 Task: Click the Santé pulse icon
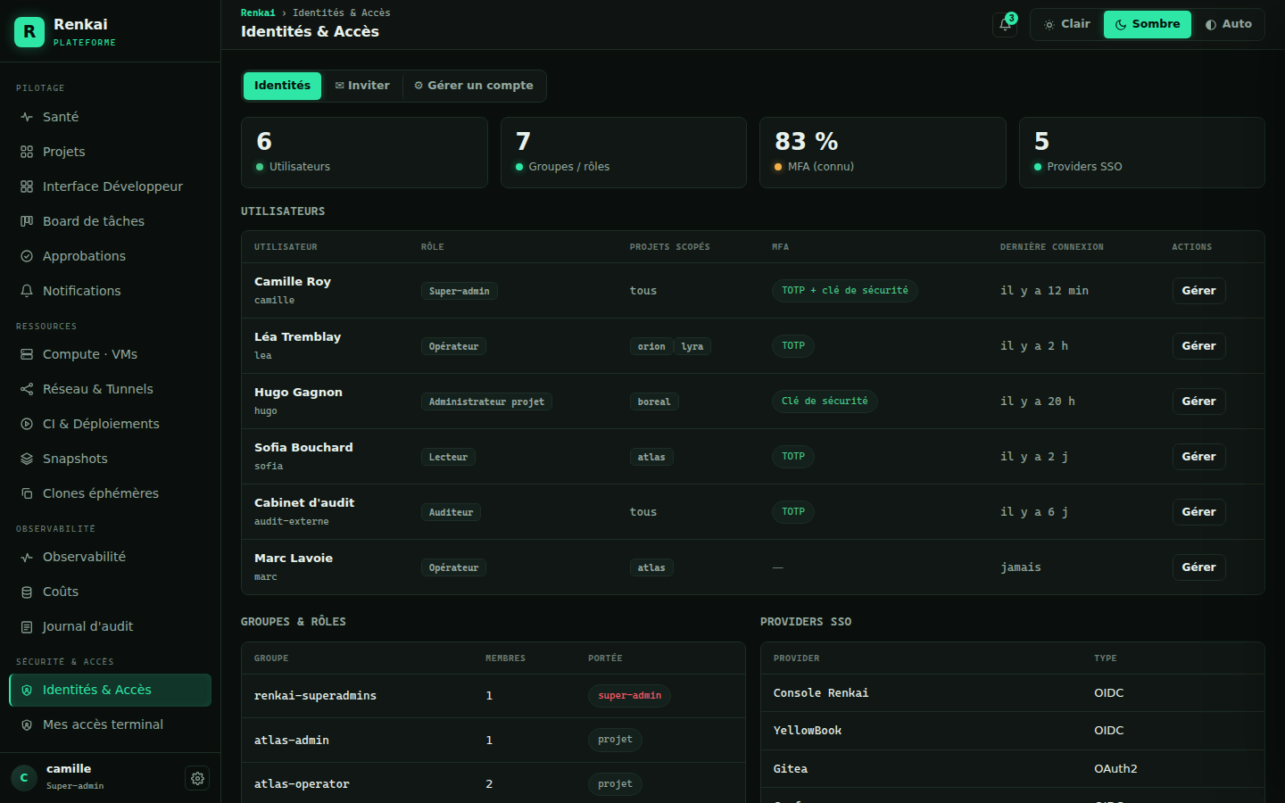pyautogui.click(x=27, y=117)
